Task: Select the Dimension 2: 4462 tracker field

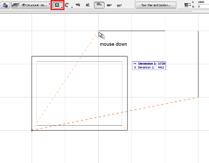Action: pyautogui.click(x=149, y=68)
